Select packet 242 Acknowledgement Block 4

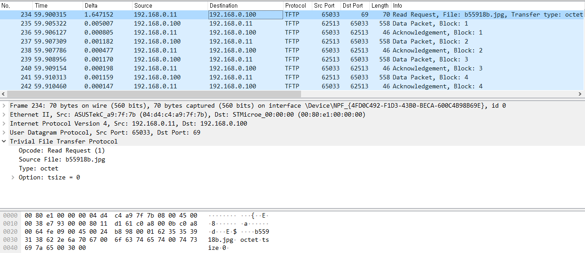click(292, 86)
